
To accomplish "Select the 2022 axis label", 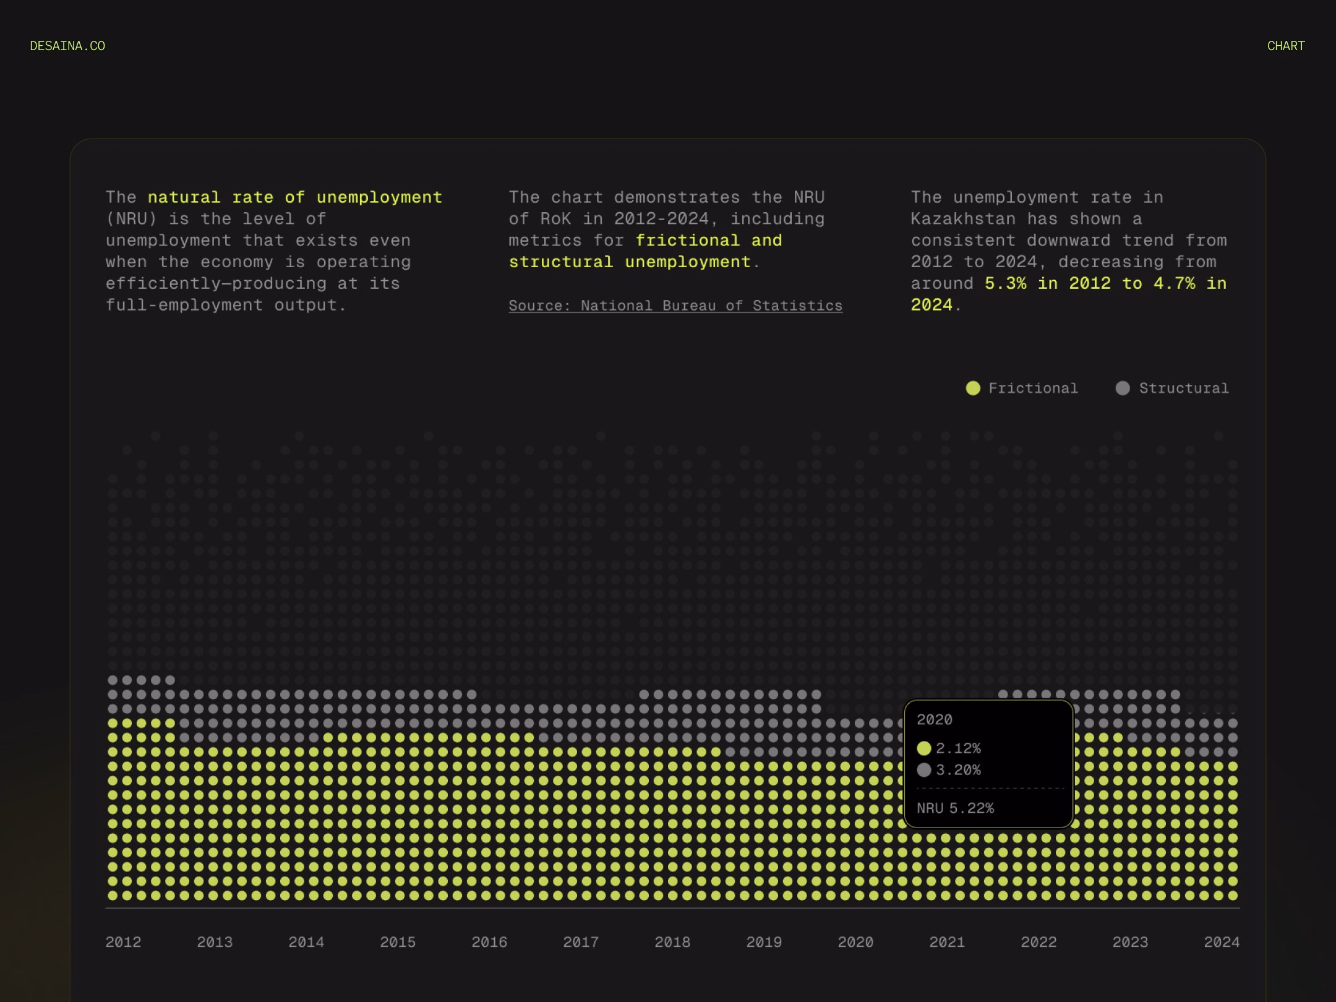I will 1038,942.
